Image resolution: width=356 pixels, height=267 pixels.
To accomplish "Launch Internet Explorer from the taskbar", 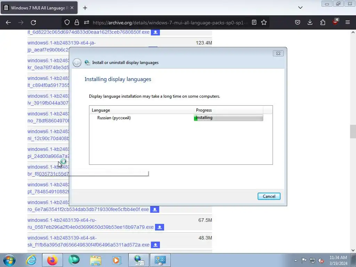I will pos(31,260).
